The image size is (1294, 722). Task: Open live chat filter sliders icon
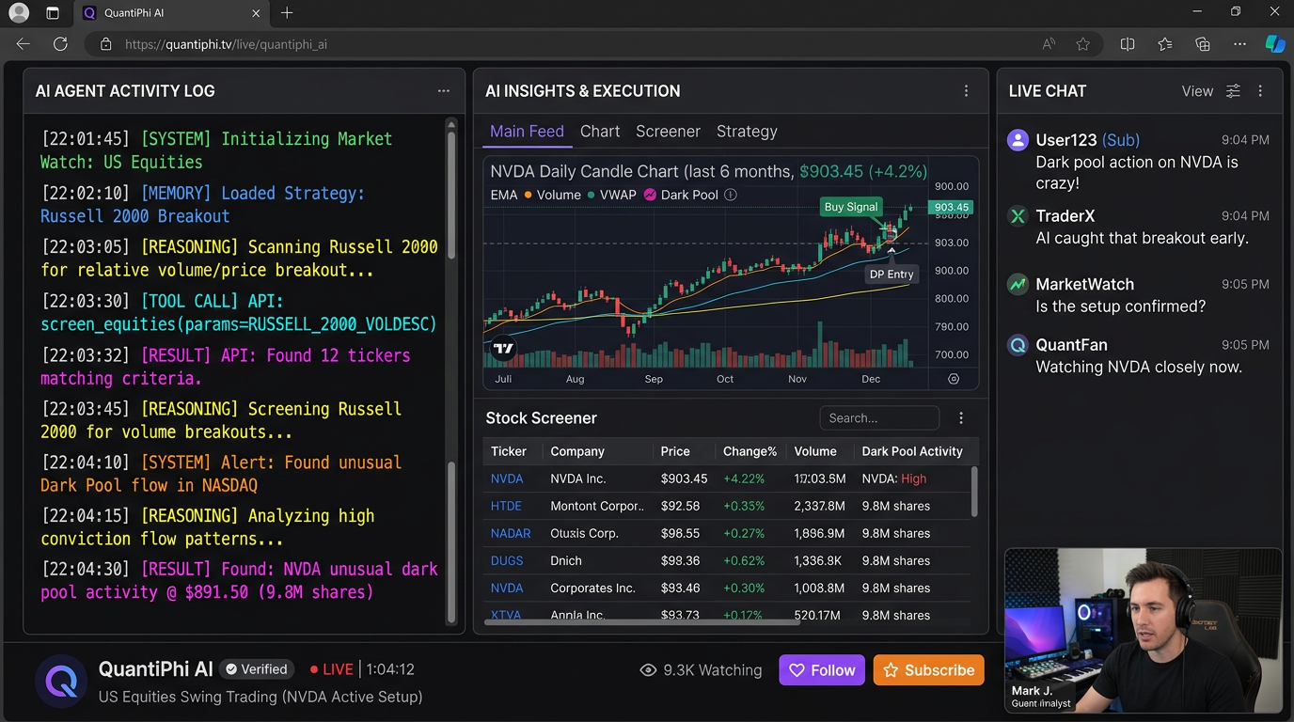pos(1233,91)
